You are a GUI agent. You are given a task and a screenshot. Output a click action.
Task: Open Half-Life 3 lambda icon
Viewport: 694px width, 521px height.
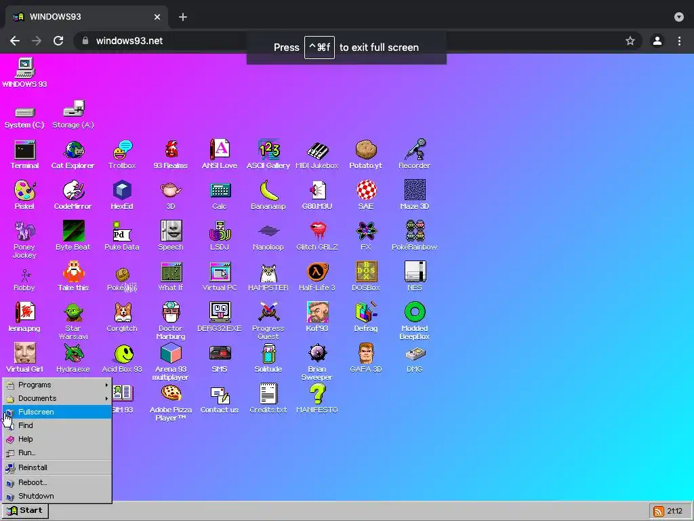tap(317, 277)
